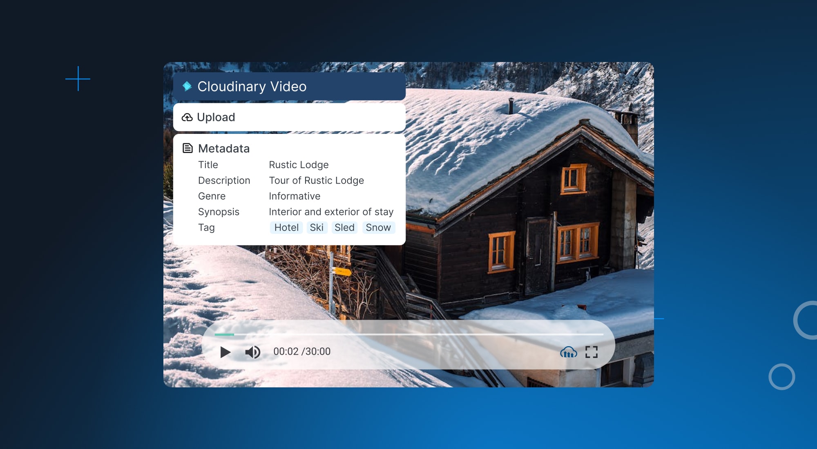This screenshot has height=449, width=817.
Task: Click the Metadata heading
Action: pos(224,149)
